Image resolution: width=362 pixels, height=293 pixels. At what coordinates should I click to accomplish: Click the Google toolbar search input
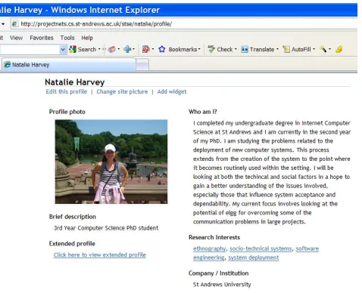[x=30, y=50]
